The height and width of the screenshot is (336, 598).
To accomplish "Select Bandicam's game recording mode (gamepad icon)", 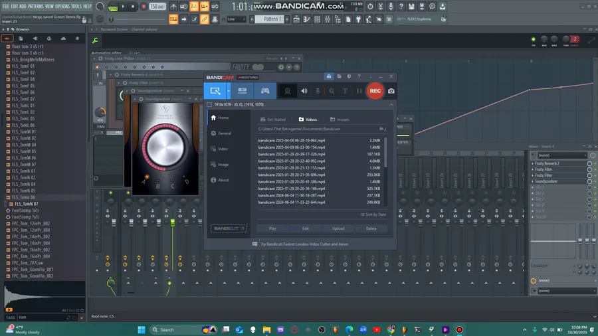I will click(x=265, y=91).
